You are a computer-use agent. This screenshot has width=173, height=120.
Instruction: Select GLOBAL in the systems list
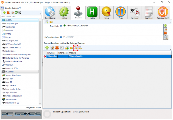(x=20, y=20)
